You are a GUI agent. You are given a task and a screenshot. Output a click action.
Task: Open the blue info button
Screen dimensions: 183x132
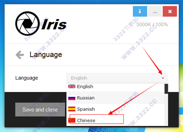click(x=140, y=11)
